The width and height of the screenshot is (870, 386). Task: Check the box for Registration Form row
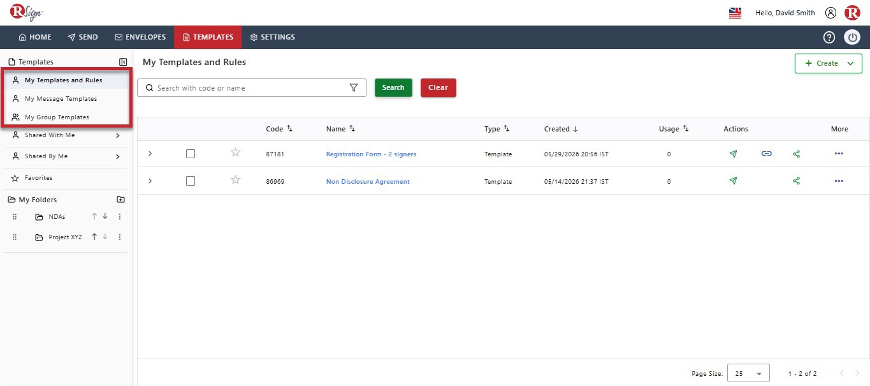coord(191,154)
